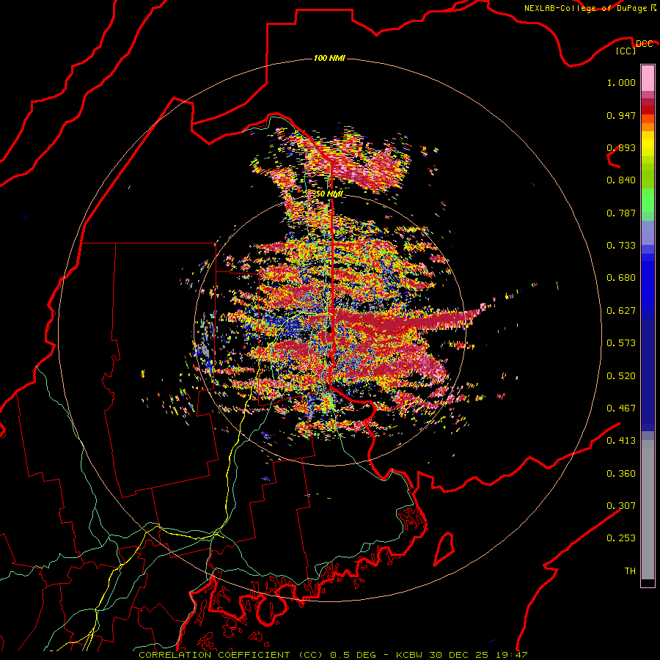
Task: Pick the periwinkle swatch next to 0.733
Action: tap(648, 232)
